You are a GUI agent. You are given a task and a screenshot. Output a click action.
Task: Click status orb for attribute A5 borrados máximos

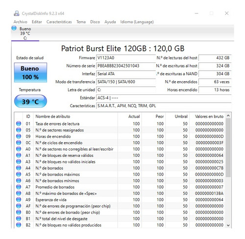pos(19,174)
